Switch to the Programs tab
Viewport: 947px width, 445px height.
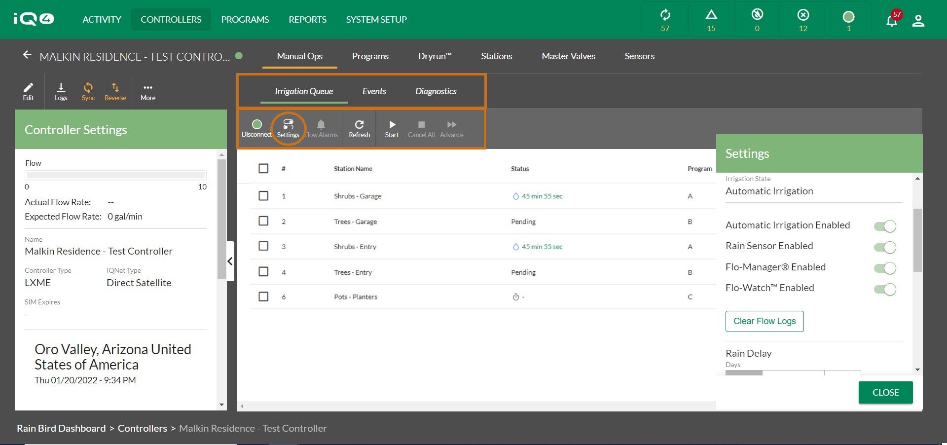[x=370, y=56]
